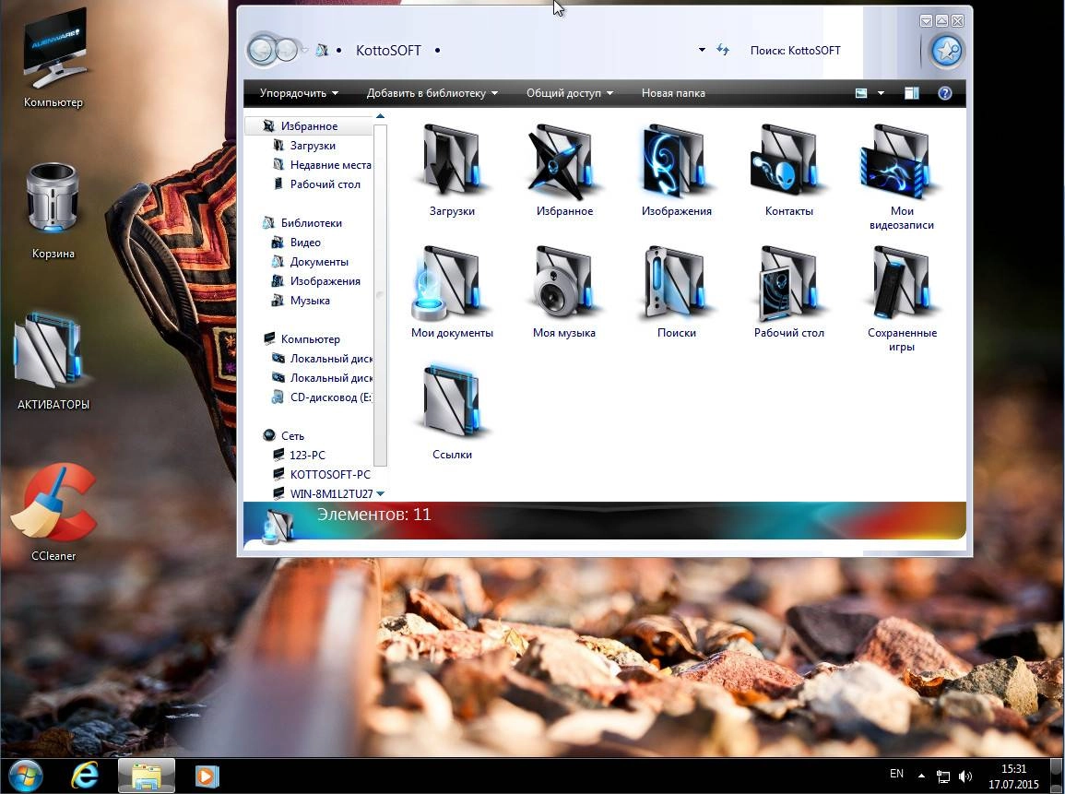Show the preview pane icon

[x=912, y=93]
